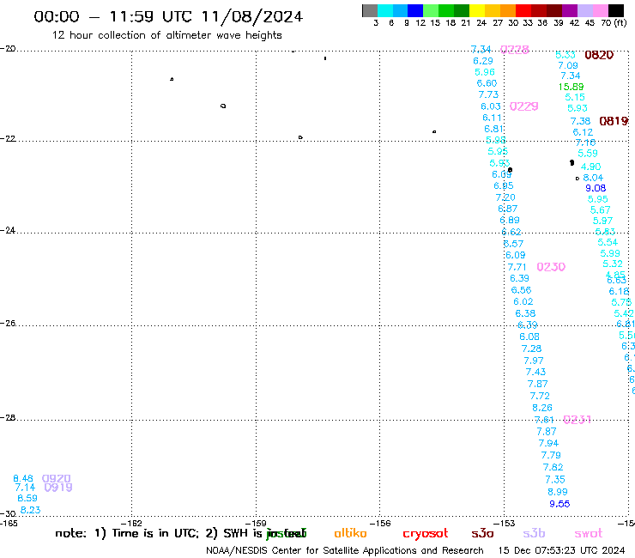Click the 7.71 value beside 0230
Image resolution: width=635 pixels, height=558 pixels.
(x=517, y=267)
